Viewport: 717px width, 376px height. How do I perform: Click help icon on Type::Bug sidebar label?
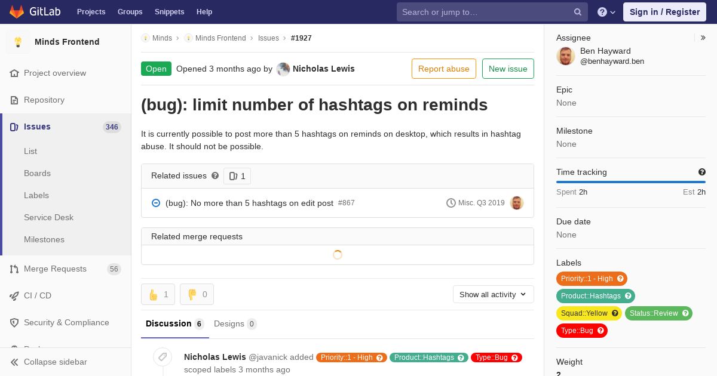click(x=600, y=331)
